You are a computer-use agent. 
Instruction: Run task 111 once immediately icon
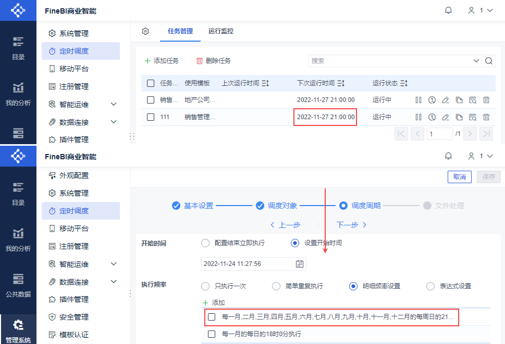click(432, 117)
